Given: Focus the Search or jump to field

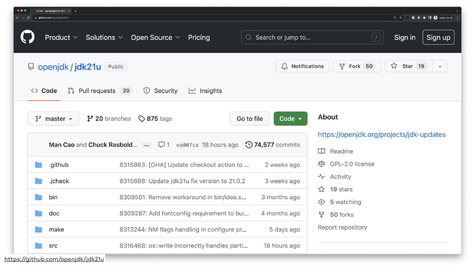Looking at the screenshot, I should [312, 37].
